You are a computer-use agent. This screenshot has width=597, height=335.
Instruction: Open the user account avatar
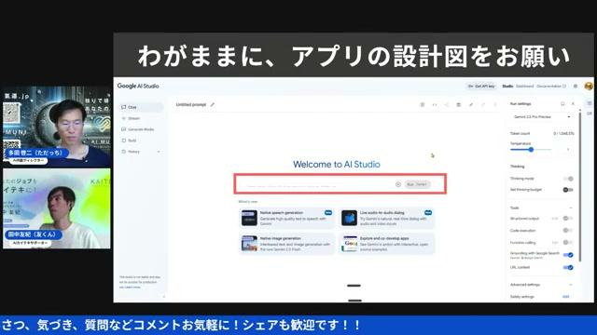(x=589, y=87)
